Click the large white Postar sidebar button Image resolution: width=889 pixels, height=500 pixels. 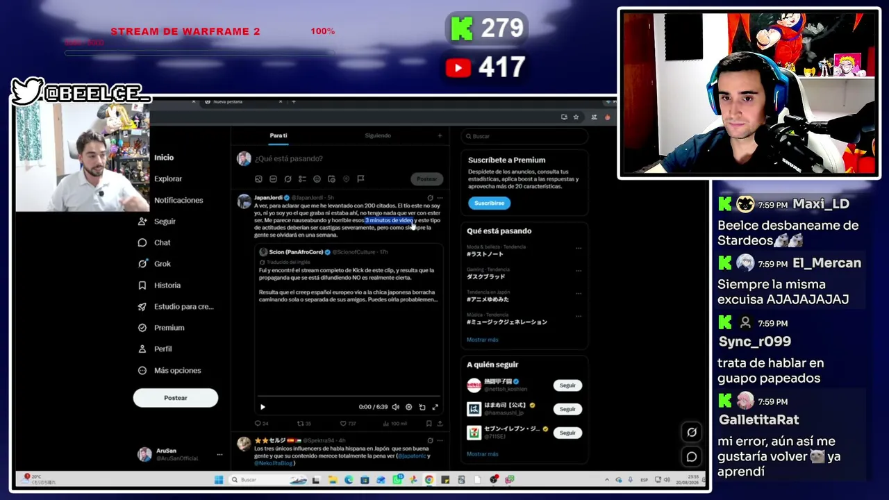click(176, 398)
